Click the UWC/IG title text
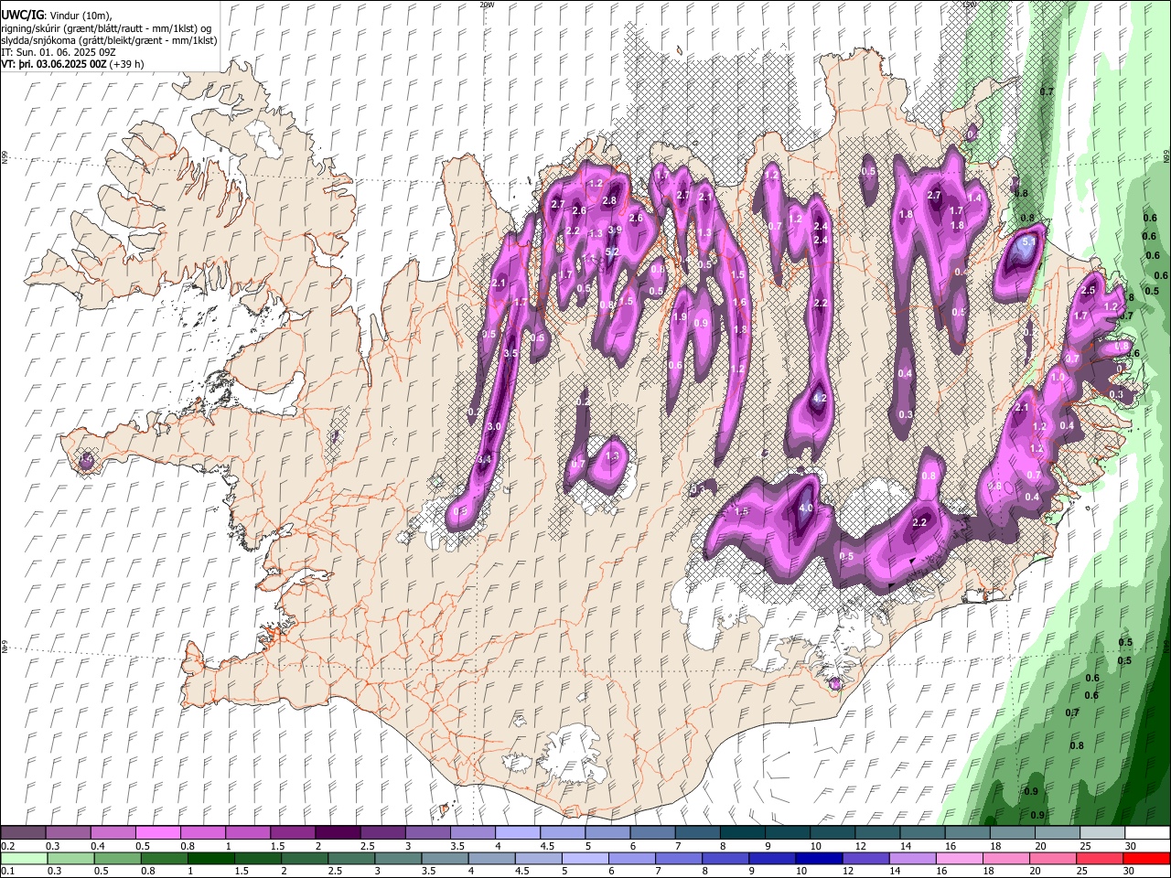The width and height of the screenshot is (1171, 878). 22,14
